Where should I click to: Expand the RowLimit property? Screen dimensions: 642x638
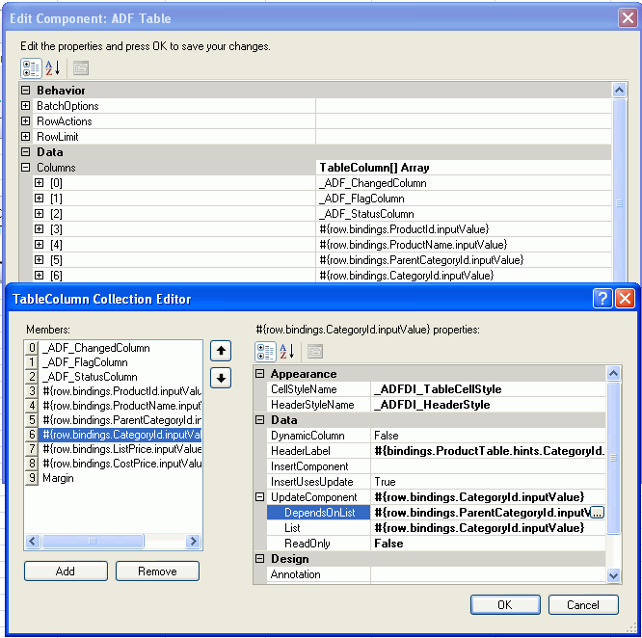point(25,136)
